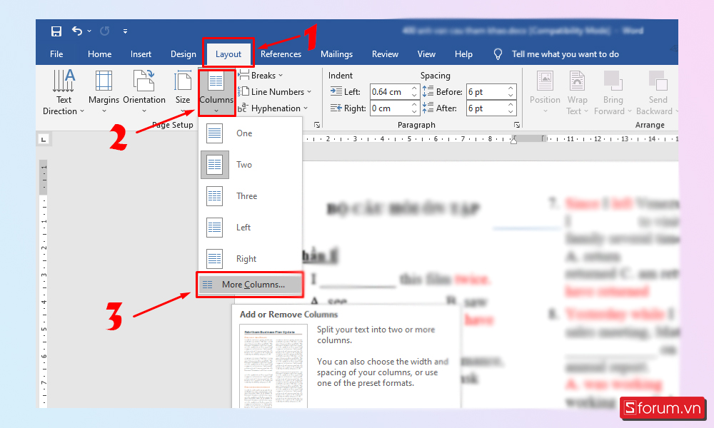714x428 pixels.
Task: Choose the Right column preset
Action: point(250,259)
